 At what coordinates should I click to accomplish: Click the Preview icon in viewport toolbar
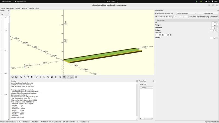pos(12,77)
